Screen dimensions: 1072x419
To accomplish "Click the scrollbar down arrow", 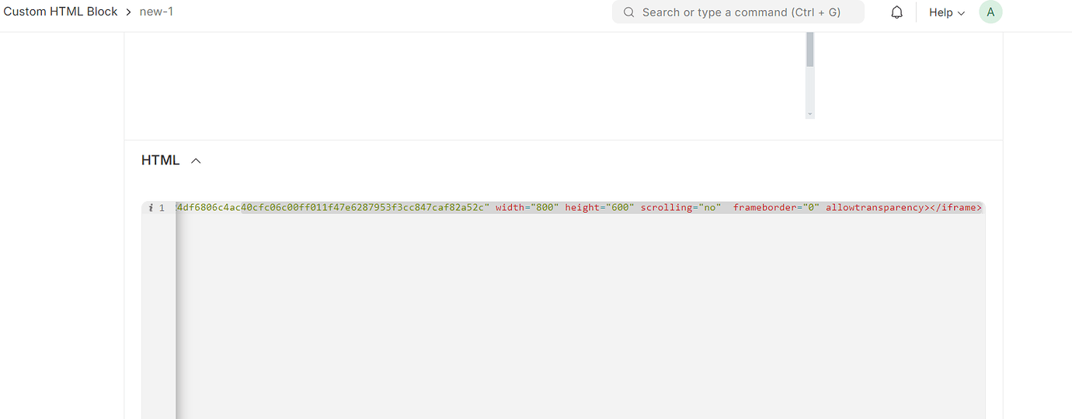I will (809, 114).
